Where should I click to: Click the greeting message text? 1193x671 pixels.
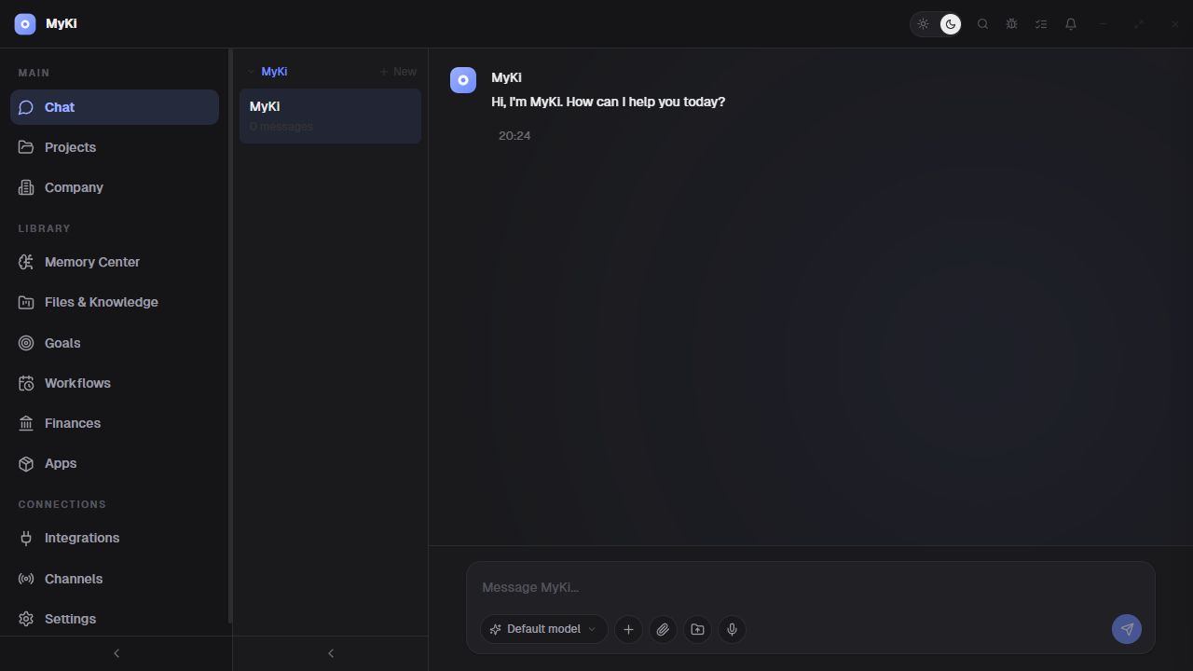(x=608, y=102)
